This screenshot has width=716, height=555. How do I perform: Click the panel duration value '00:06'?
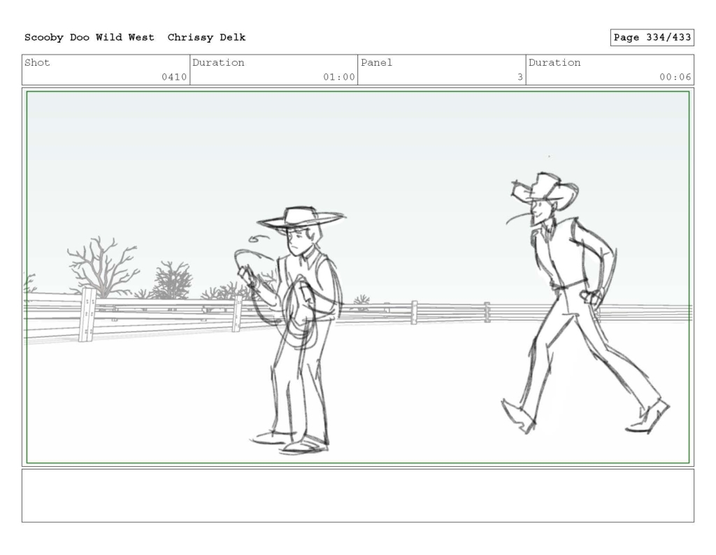click(675, 77)
